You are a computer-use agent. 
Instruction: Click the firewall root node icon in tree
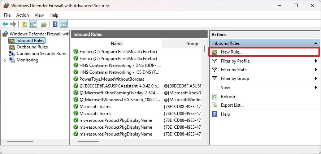[5, 34]
